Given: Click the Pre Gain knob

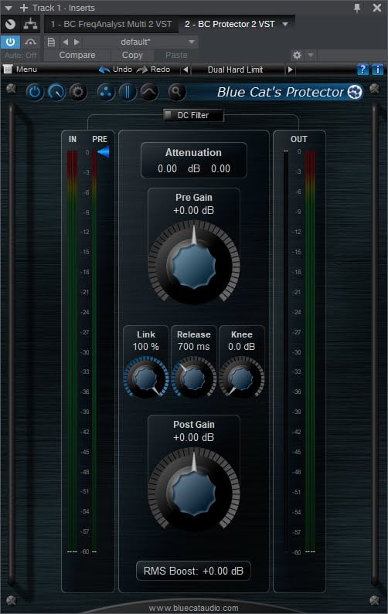Looking at the screenshot, I should point(193,263).
